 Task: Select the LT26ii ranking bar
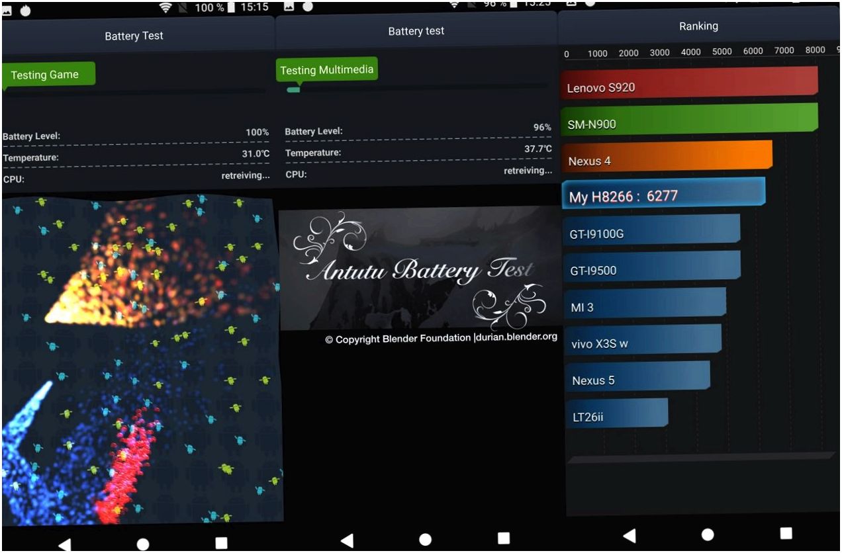point(617,413)
